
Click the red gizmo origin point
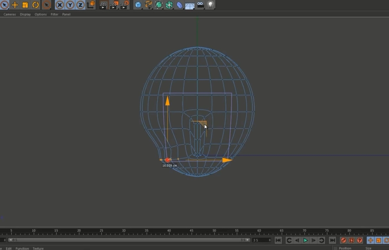coord(167,160)
